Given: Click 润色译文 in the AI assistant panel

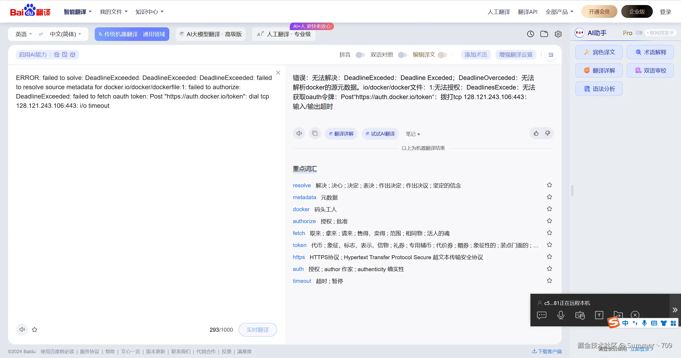Looking at the screenshot, I should coord(599,52).
